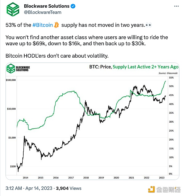
Task: Click the tweet text about HODL'ers volatility
Action: 57,56
